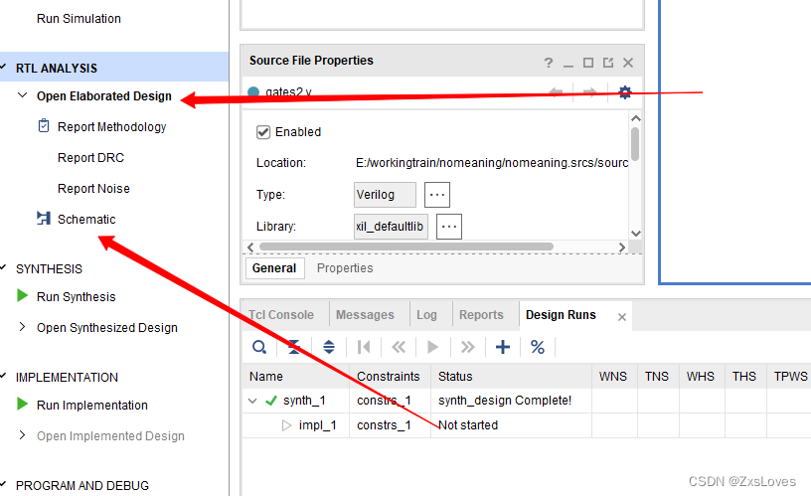Click Run Synthesis label
This screenshot has height=496, width=811.
(x=76, y=297)
